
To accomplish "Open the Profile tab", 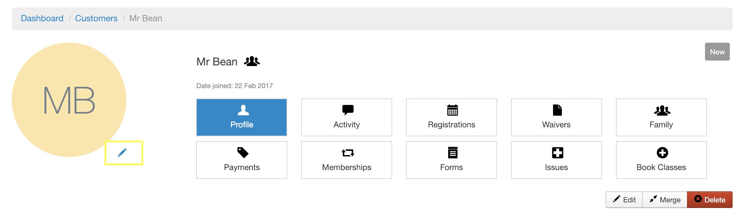I will tap(242, 117).
